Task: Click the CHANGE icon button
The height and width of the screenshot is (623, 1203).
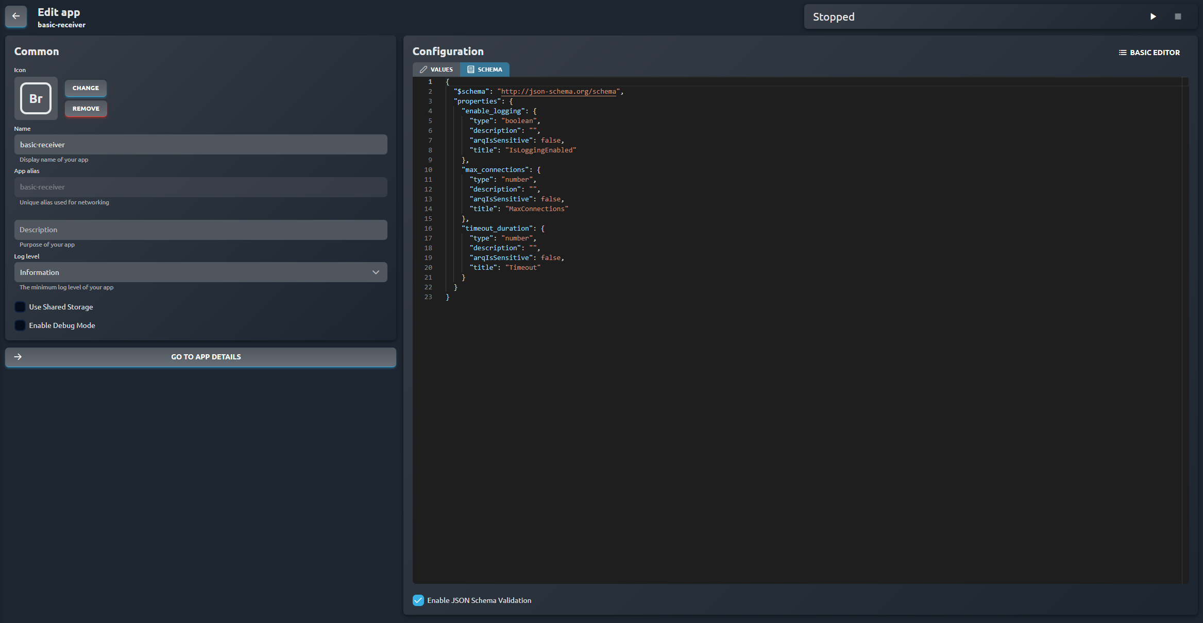Action: coord(86,88)
